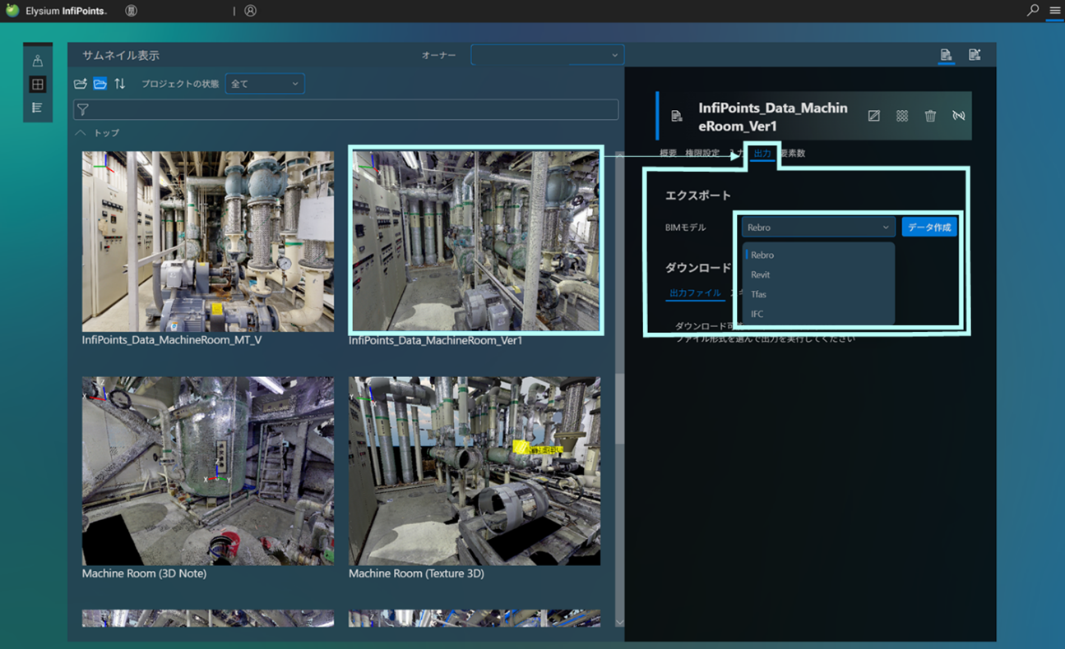
Task: Choose Revit from the BIM model list
Action: click(x=760, y=274)
